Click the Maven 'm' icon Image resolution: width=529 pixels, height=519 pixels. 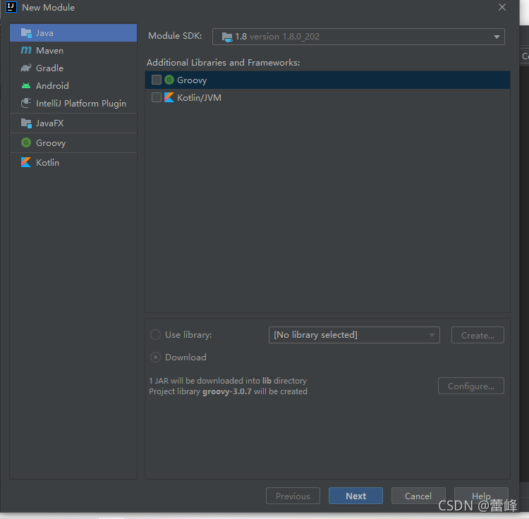click(x=26, y=50)
